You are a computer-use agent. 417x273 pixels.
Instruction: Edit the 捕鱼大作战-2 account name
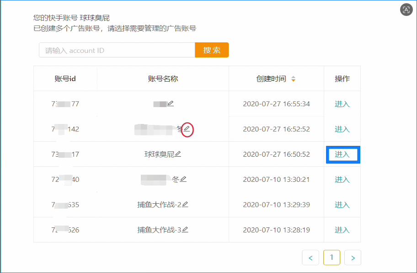tap(184, 205)
